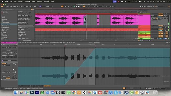Toggle Automation Arm button in the control bar
The height and width of the screenshot is (96, 171).
coord(84,6)
